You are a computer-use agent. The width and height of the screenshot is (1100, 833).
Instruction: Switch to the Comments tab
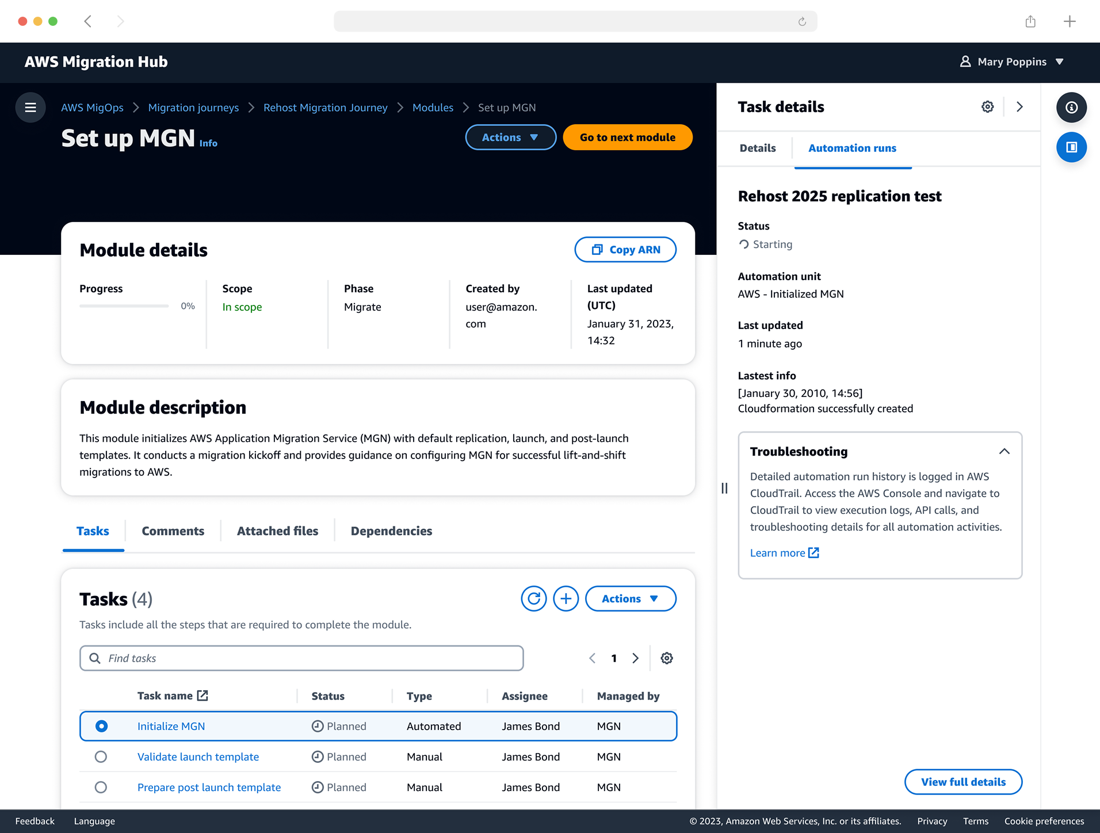[x=173, y=531]
